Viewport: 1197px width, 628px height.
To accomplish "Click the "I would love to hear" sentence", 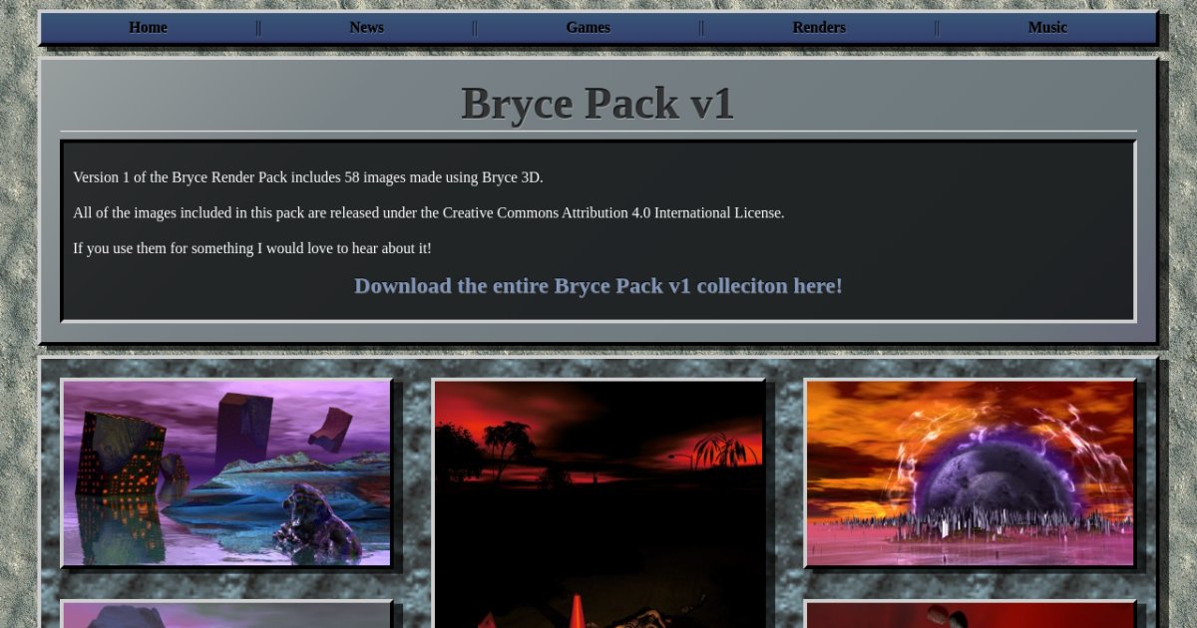I will pos(251,248).
